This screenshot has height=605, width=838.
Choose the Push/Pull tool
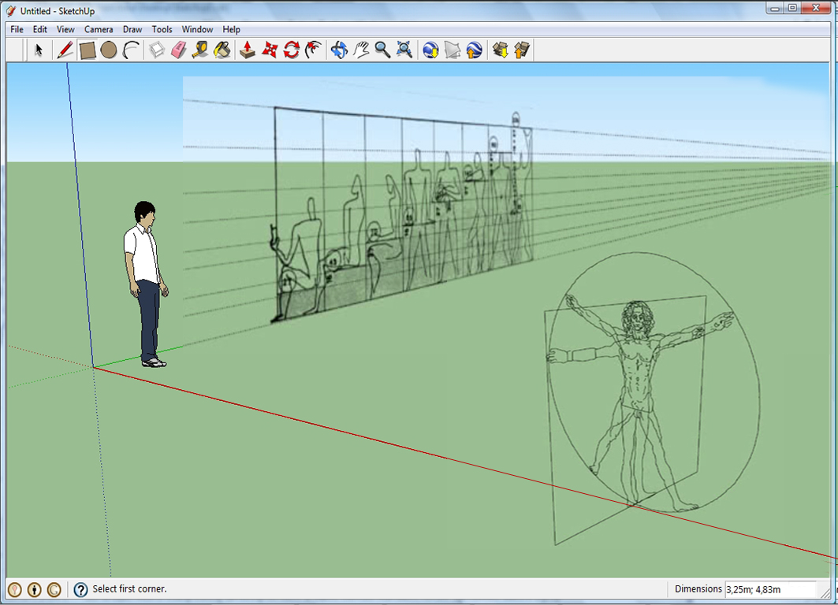[247, 50]
